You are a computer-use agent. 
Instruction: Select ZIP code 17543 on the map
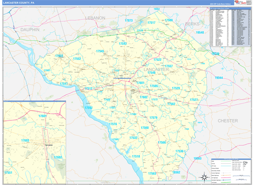coord(123,44)
